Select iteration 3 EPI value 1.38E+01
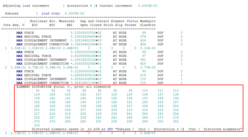This screenshot has width=248, height=137. point(53,133)
